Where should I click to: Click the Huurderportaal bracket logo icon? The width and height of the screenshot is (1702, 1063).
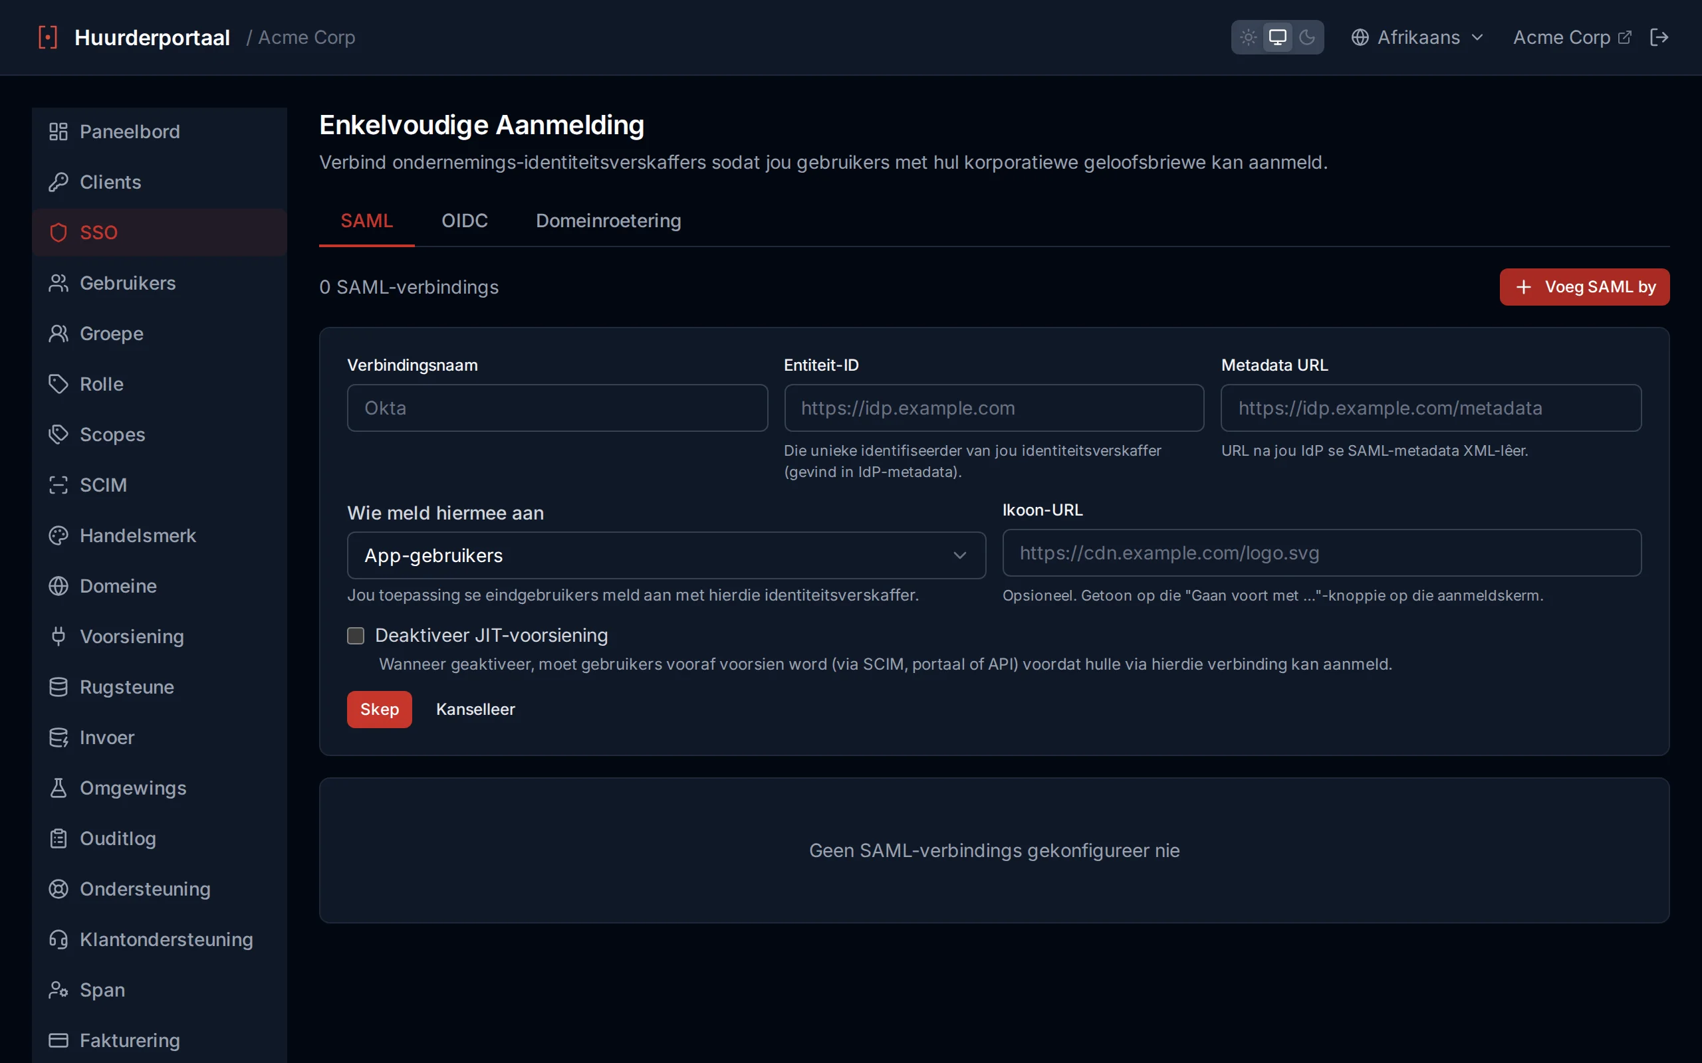coord(48,37)
